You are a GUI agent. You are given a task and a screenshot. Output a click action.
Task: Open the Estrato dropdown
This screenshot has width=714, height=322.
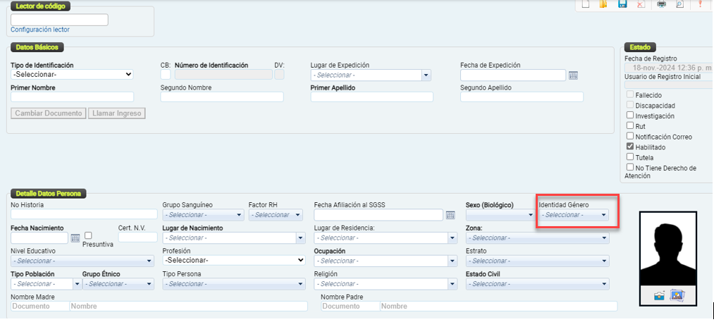click(537, 261)
